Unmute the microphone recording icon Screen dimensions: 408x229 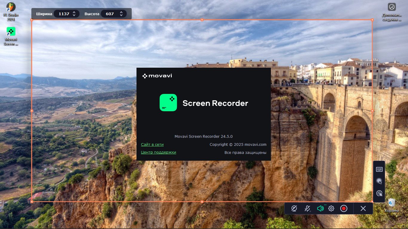click(307, 208)
